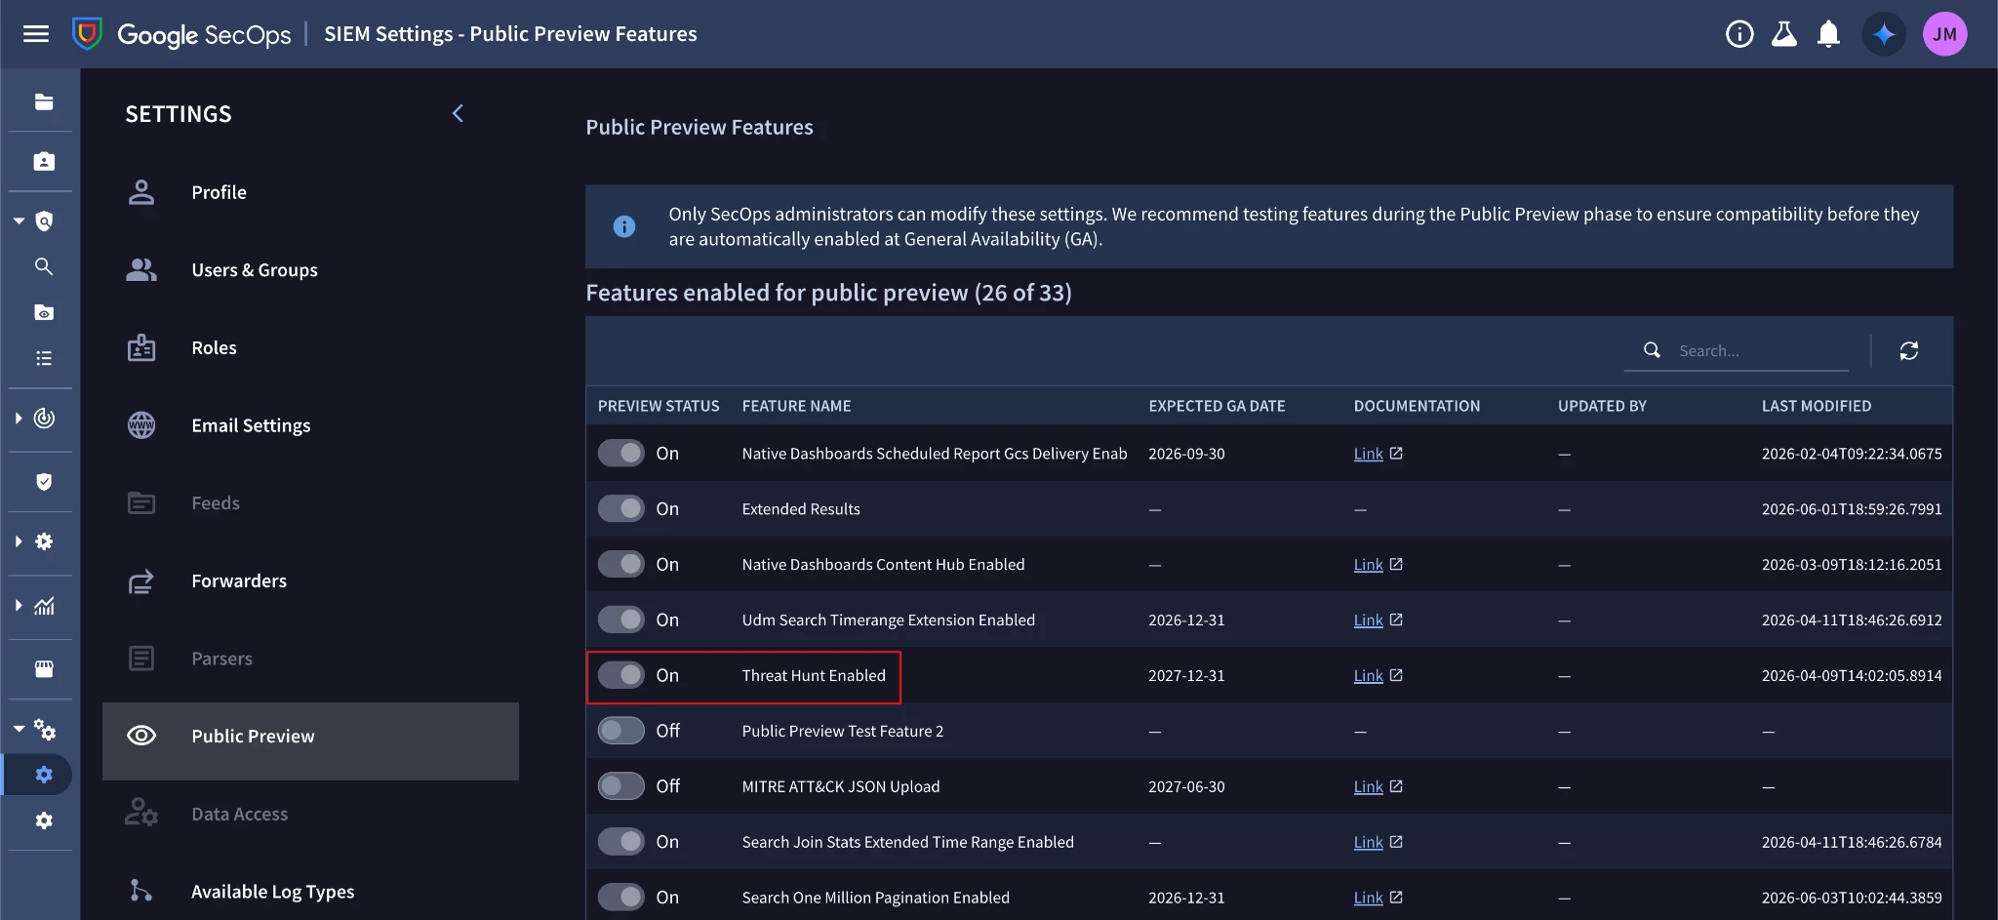Open the bottom gear icon in left rail
1998x920 pixels.
pyautogui.click(x=44, y=820)
